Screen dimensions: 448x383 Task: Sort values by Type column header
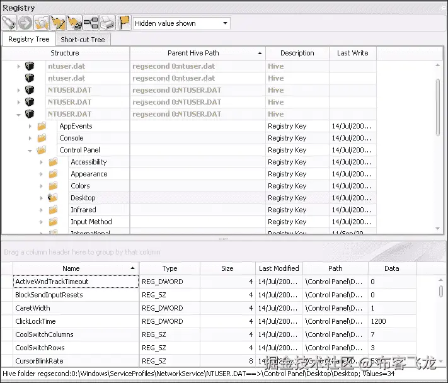coord(169,268)
